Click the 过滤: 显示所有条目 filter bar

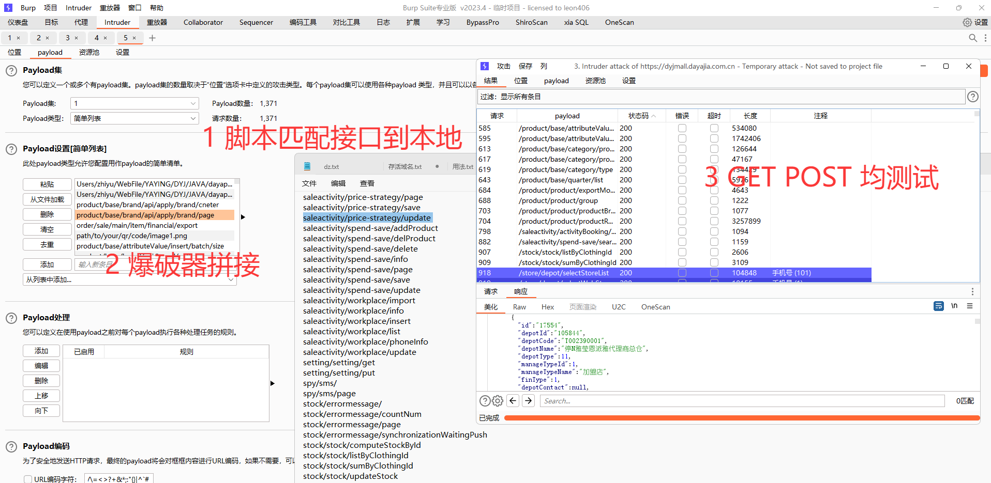tap(721, 97)
